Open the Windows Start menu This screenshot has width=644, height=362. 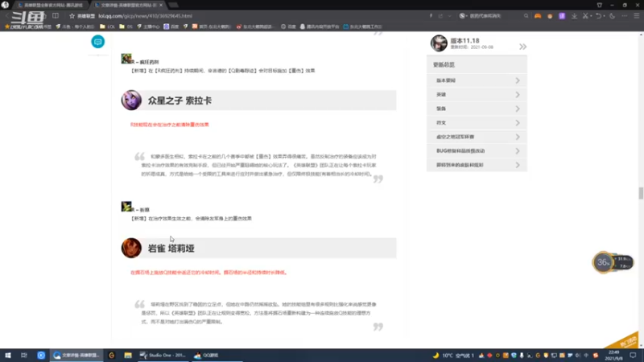[x=8, y=356]
